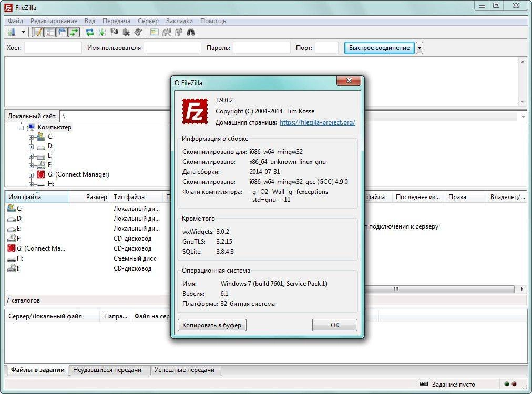Open the Передача menu
The image size is (532, 394).
pyautogui.click(x=116, y=21)
